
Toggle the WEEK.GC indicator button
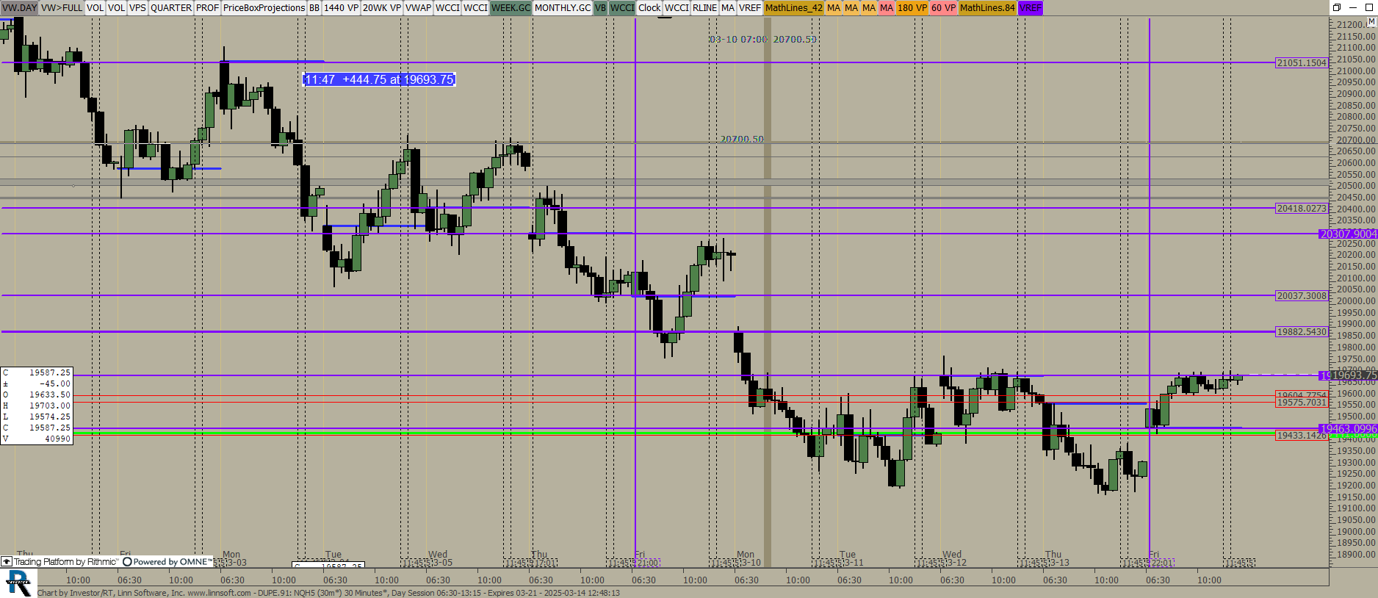tap(511, 8)
